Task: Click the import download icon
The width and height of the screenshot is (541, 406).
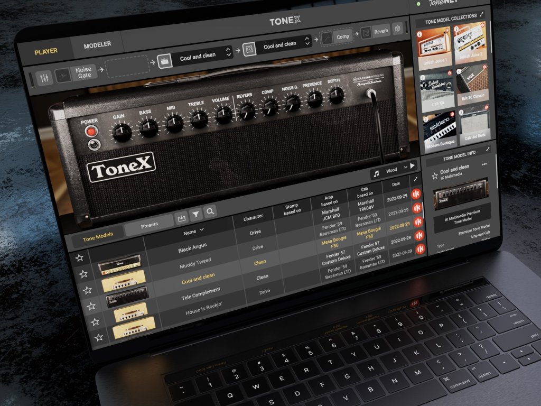Action: [x=182, y=218]
